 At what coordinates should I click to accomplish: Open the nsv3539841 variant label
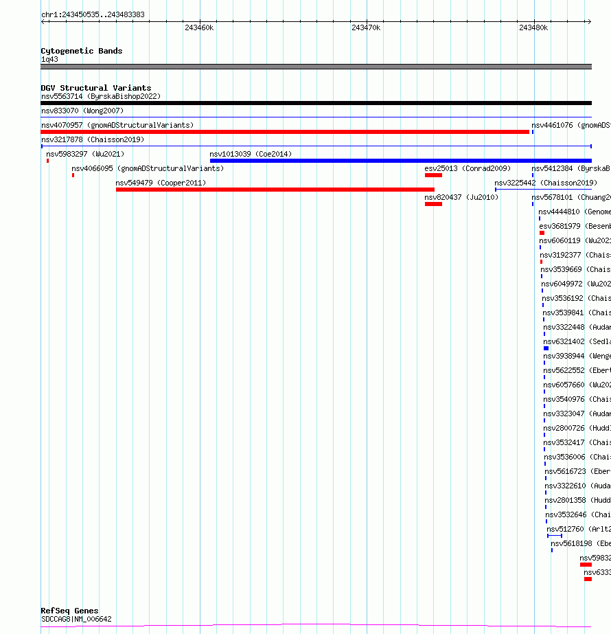coord(577,313)
